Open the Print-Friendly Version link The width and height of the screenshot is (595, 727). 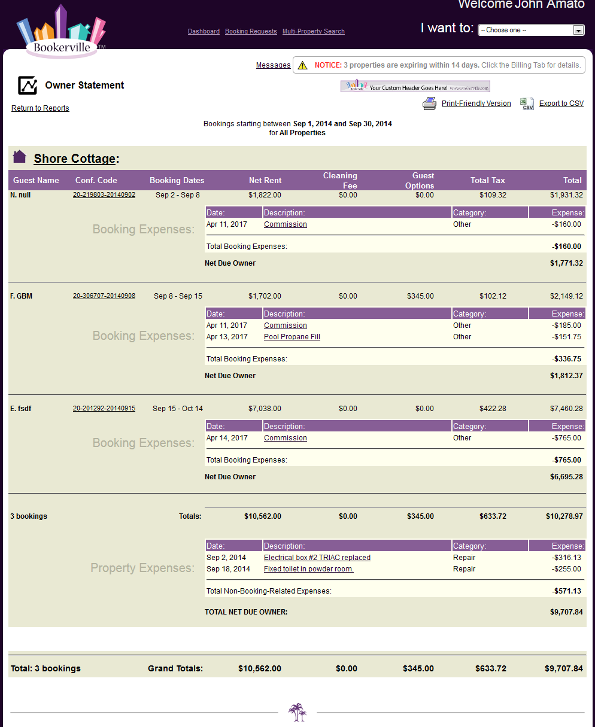click(x=476, y=104)
